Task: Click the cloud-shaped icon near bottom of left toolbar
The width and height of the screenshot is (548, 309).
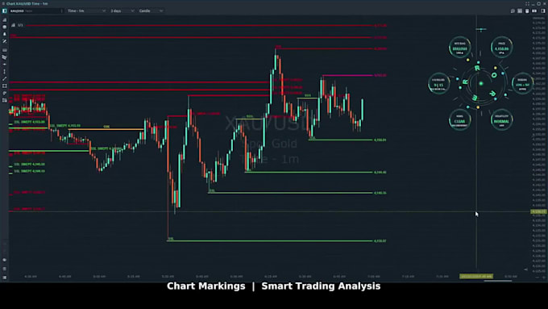Action: [x=5, y=260]
